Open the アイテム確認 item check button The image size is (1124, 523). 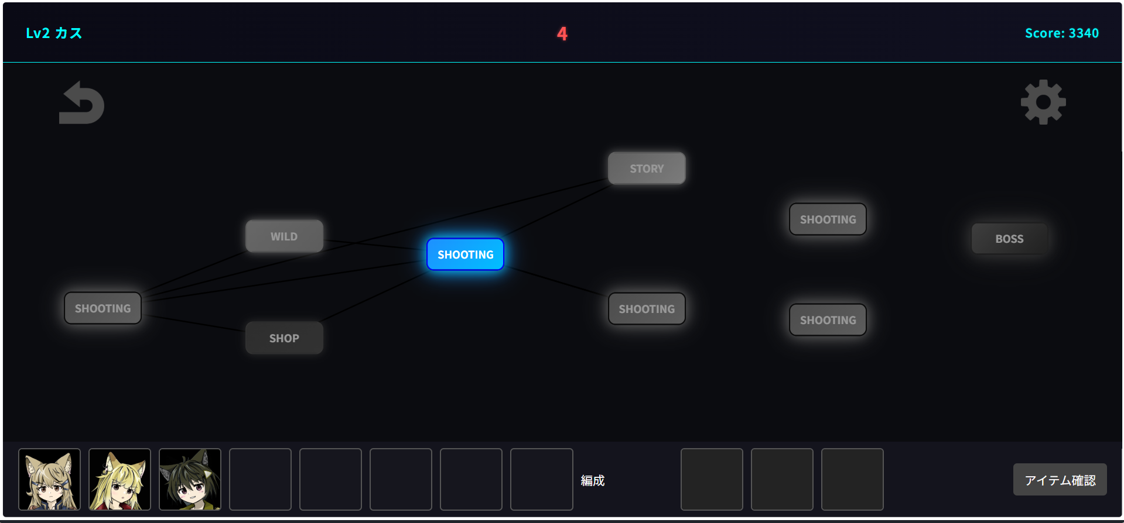coord(1060,480)
